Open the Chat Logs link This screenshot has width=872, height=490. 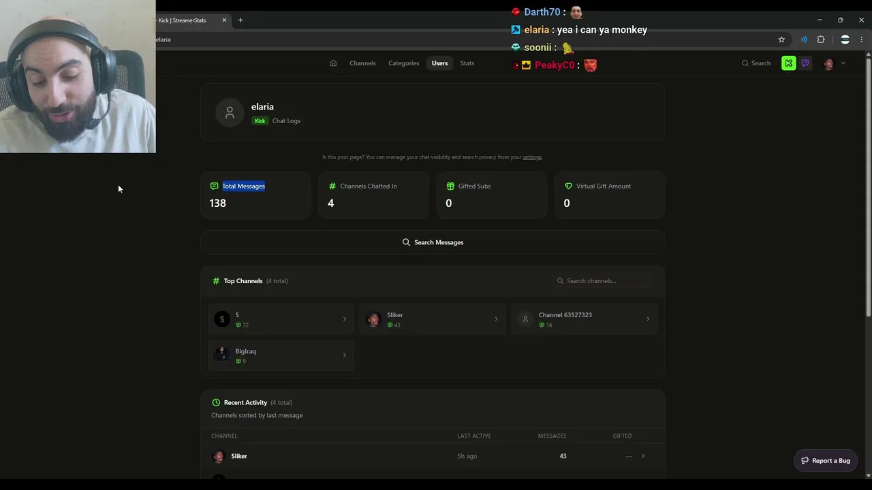click(286, 121)
